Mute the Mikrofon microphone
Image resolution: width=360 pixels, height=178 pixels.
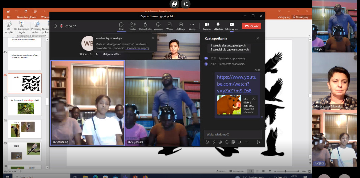tap(218, 26)
